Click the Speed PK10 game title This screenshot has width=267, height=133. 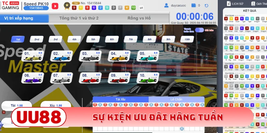tap(36, 4)
